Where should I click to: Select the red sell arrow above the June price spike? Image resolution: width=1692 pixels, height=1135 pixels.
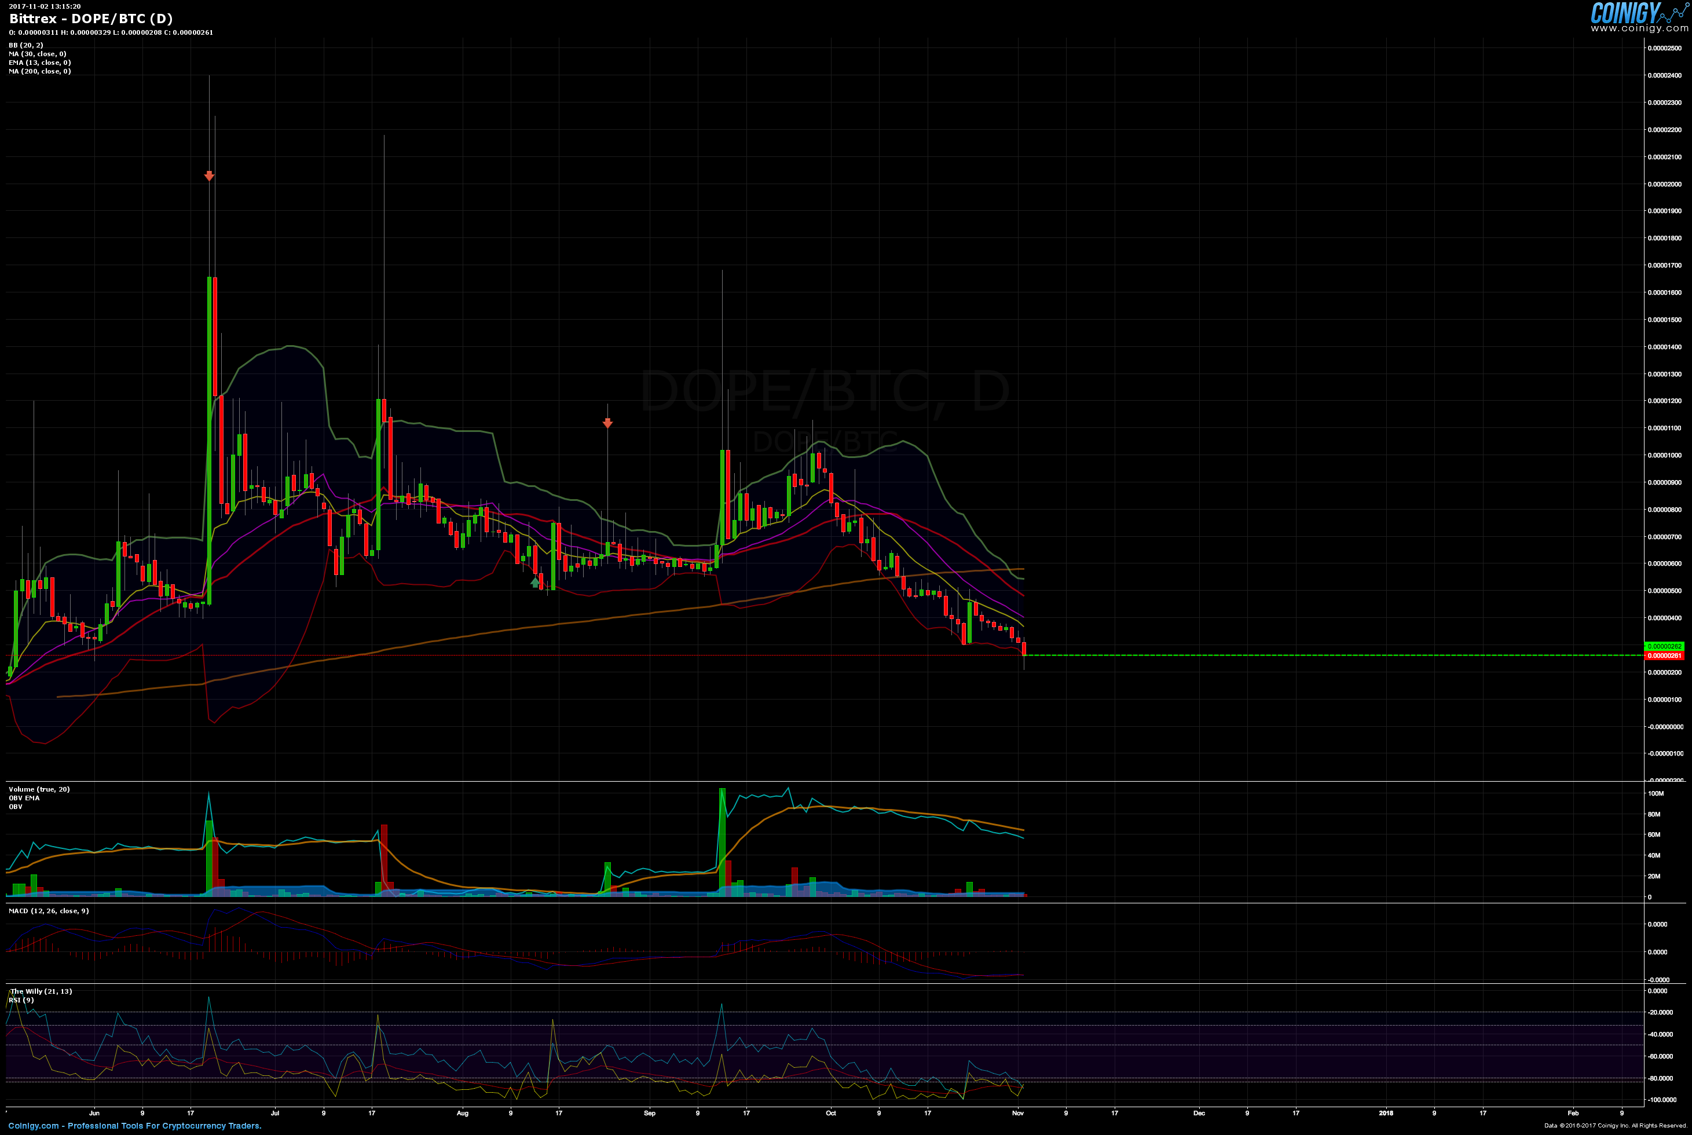tap(209, 175)
